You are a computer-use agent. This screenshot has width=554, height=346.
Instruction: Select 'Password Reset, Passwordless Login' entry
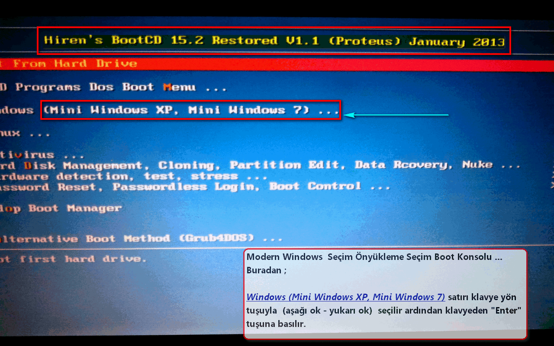[195, 187]
